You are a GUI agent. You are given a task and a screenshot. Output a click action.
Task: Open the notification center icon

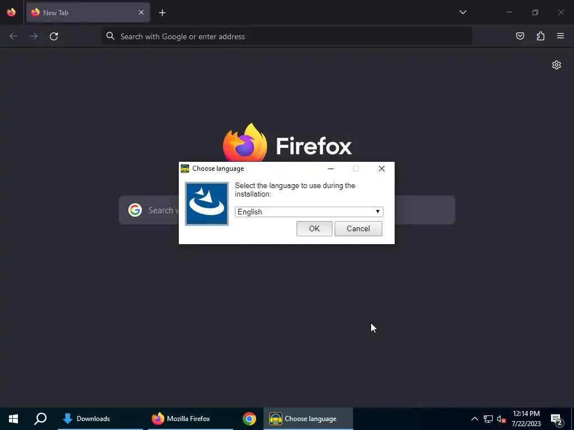tap(556, 419)
